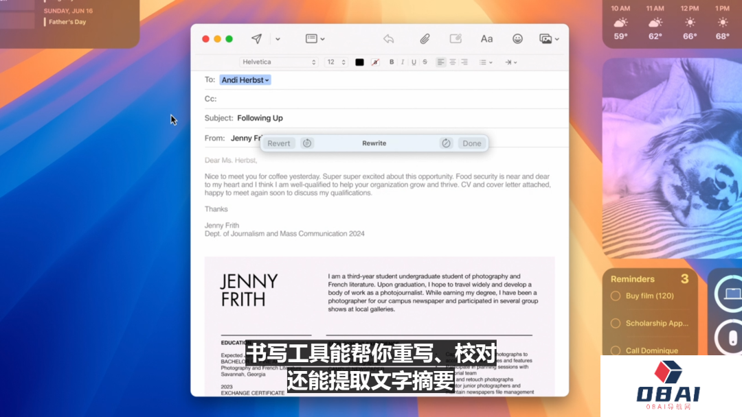Click the reply arrow icon in toolbar

click(x=389, y=39)
